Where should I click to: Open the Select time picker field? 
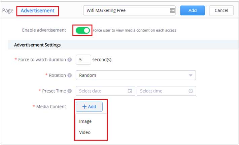point(166,91)
